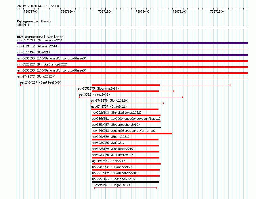Screen dimensions: 256x199
Task: Click ruler position 73872200
Action: tap(217, 11)
